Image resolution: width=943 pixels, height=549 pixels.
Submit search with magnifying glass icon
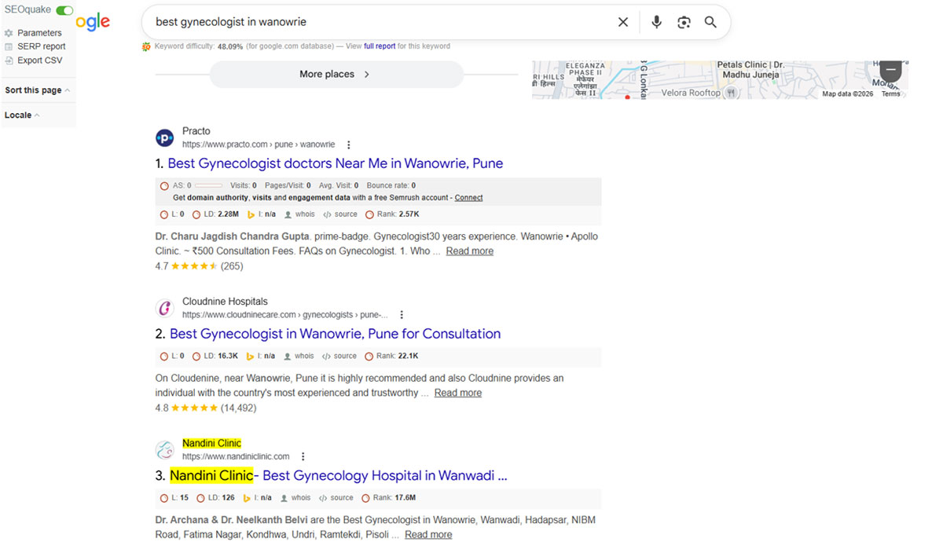pos(710,22)
